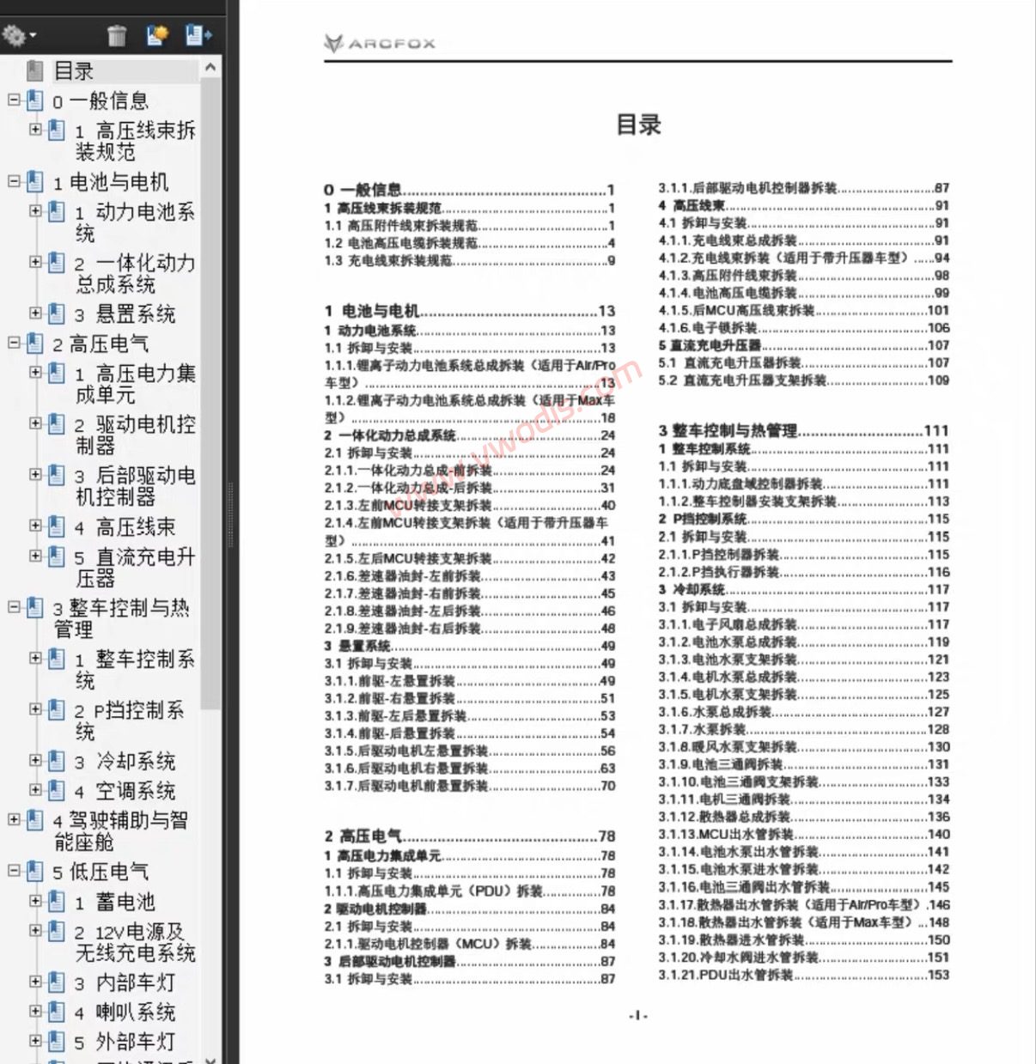Expand the '1 动力电池系统' bookmark
This screenshot has width=1036, height=1064.
click(35, 210)
